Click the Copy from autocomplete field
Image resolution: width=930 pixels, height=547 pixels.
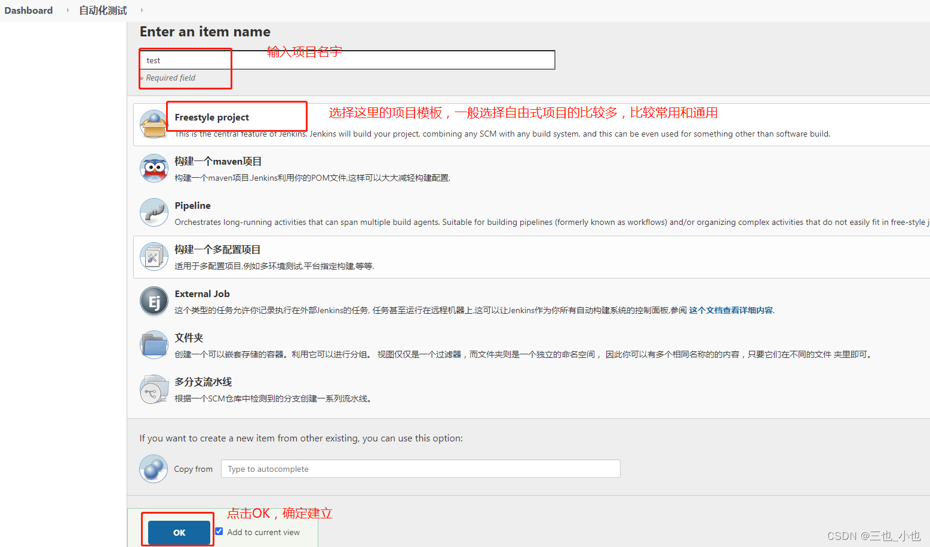coord(421,469)
